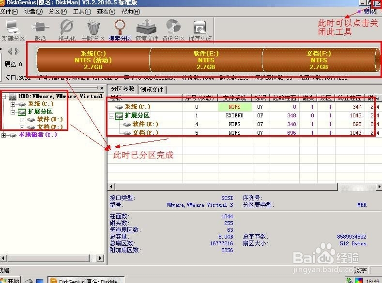The image size is (382, 283).
Task: Go to previous disk with left arrow
Action: [x=10, y=52]
